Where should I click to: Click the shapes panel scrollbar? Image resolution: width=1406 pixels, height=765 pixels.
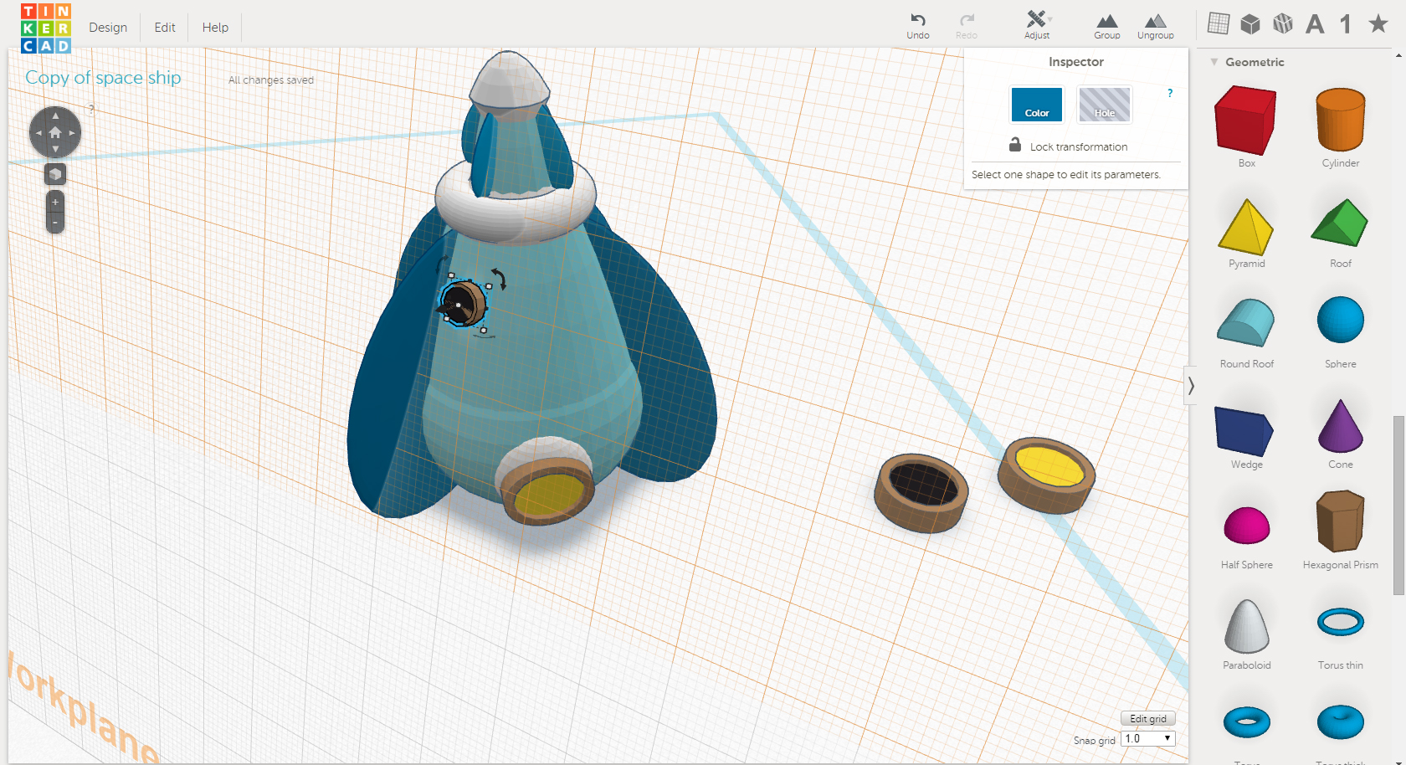click(1398, 505)
